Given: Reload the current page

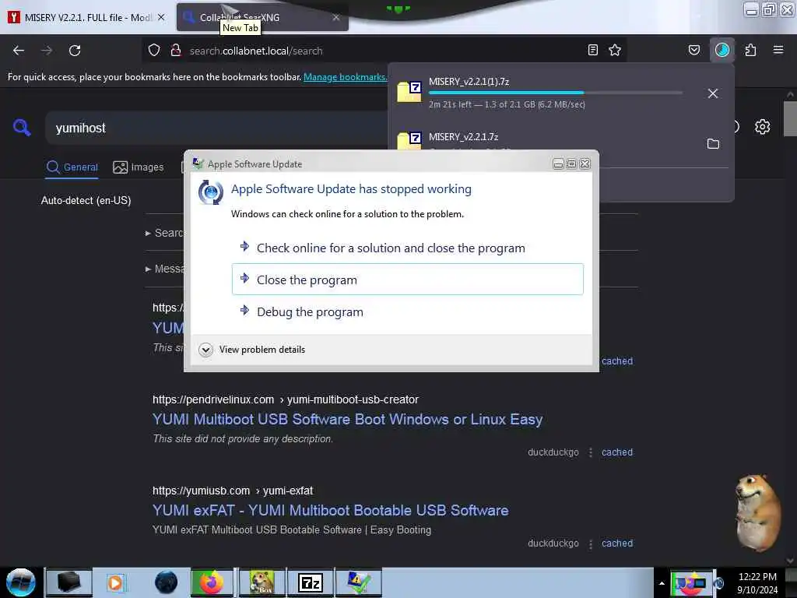Looking at the screenshot, I should point(75,51).
